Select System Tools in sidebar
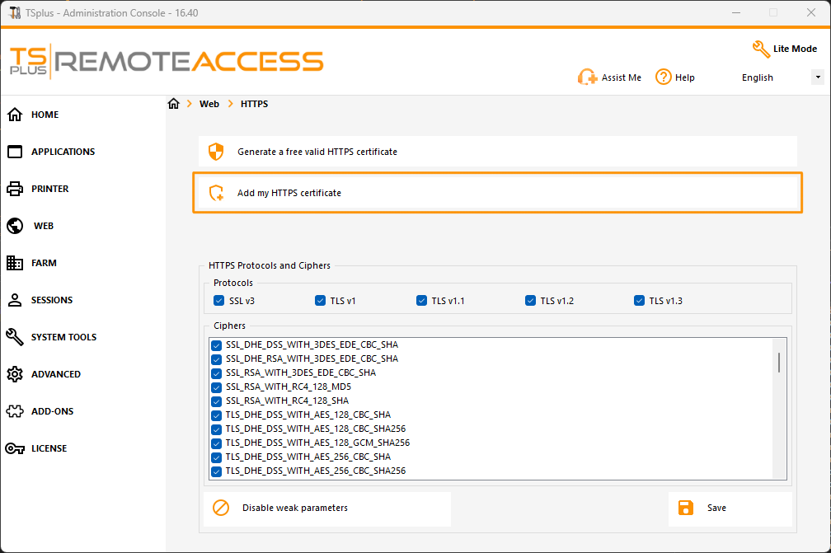 pos(63,337)
